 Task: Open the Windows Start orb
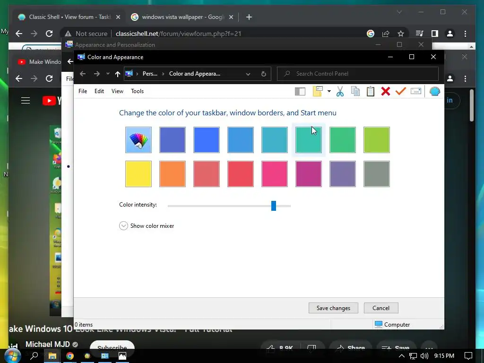12,355
